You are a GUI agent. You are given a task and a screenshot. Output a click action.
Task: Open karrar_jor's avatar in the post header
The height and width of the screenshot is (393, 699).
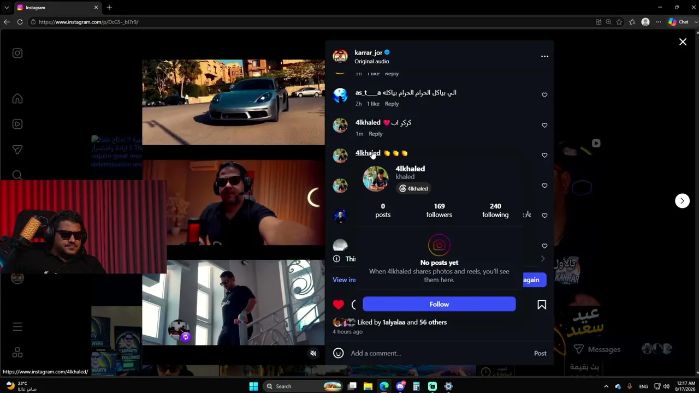click(340, 56)
